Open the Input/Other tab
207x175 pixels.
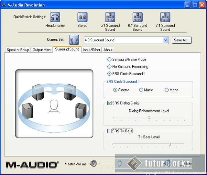[91, 50]
